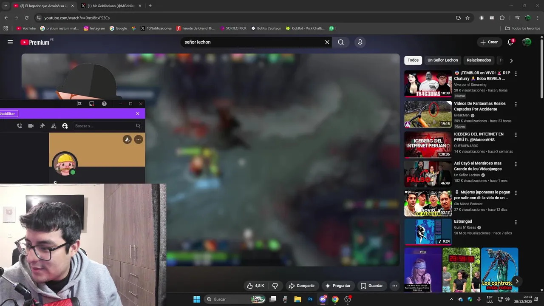The width and height of the screenshot is (544, 306).
Task: Open options for Así Cayó el Mentiroso
Action: (x=516, y=164)
